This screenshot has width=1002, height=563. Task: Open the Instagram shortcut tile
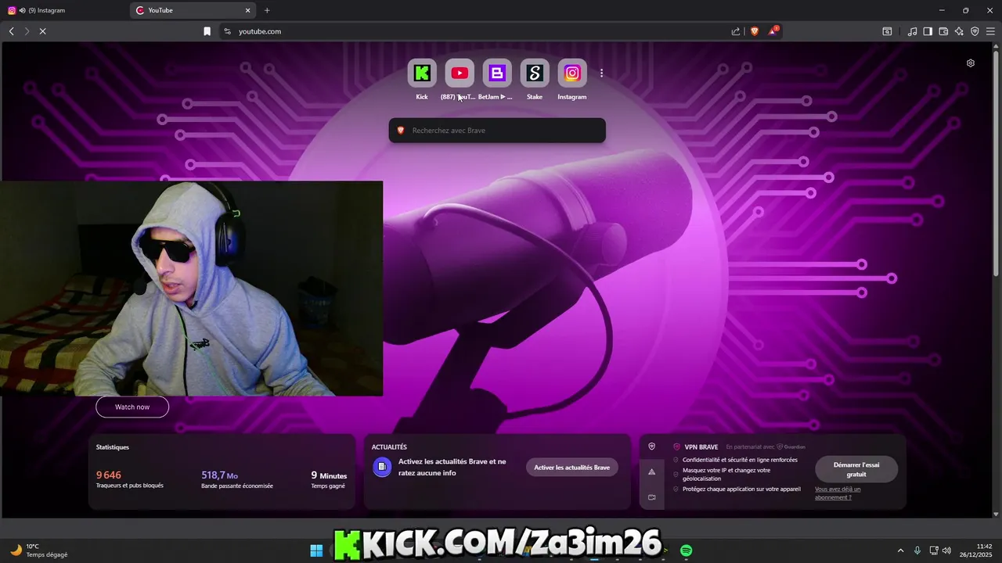(x=572, y=74)
